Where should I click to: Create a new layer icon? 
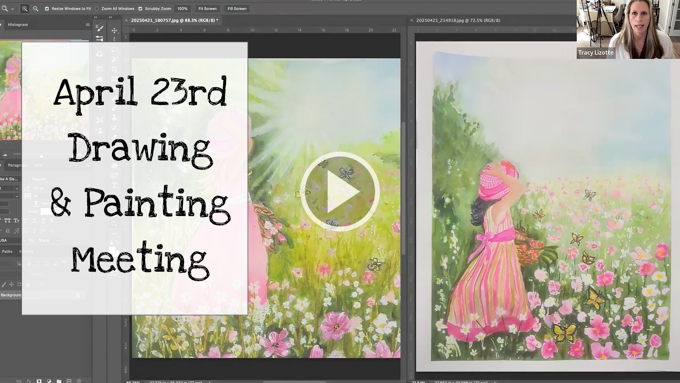pos(69,381)
